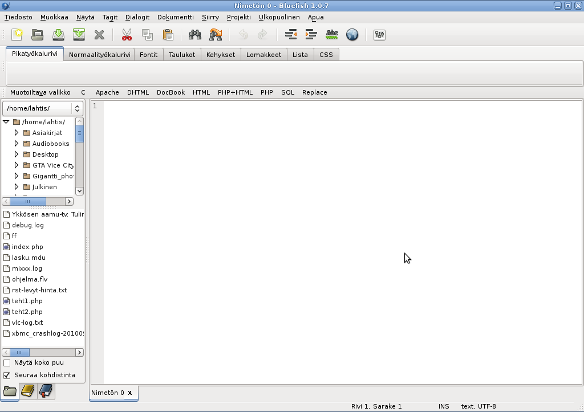Click PHP+HTML in the custom menu bar
Image resolution: width=584 pixels, height=412 pixels.
[235, 92]
